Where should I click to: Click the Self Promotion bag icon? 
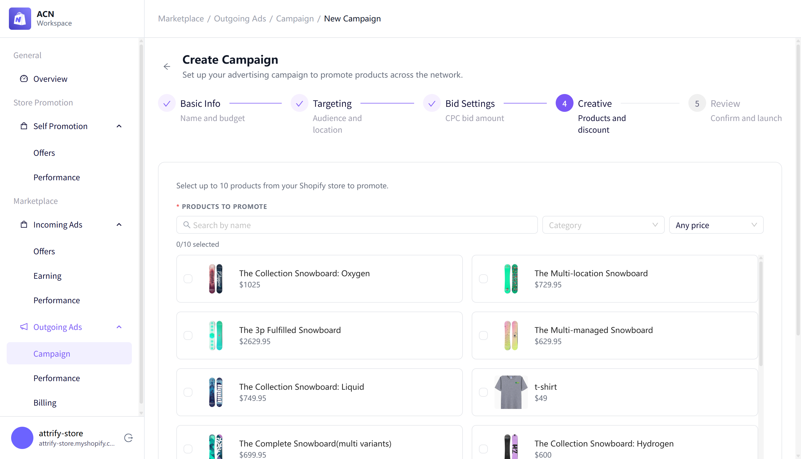(x=24, y=126)
